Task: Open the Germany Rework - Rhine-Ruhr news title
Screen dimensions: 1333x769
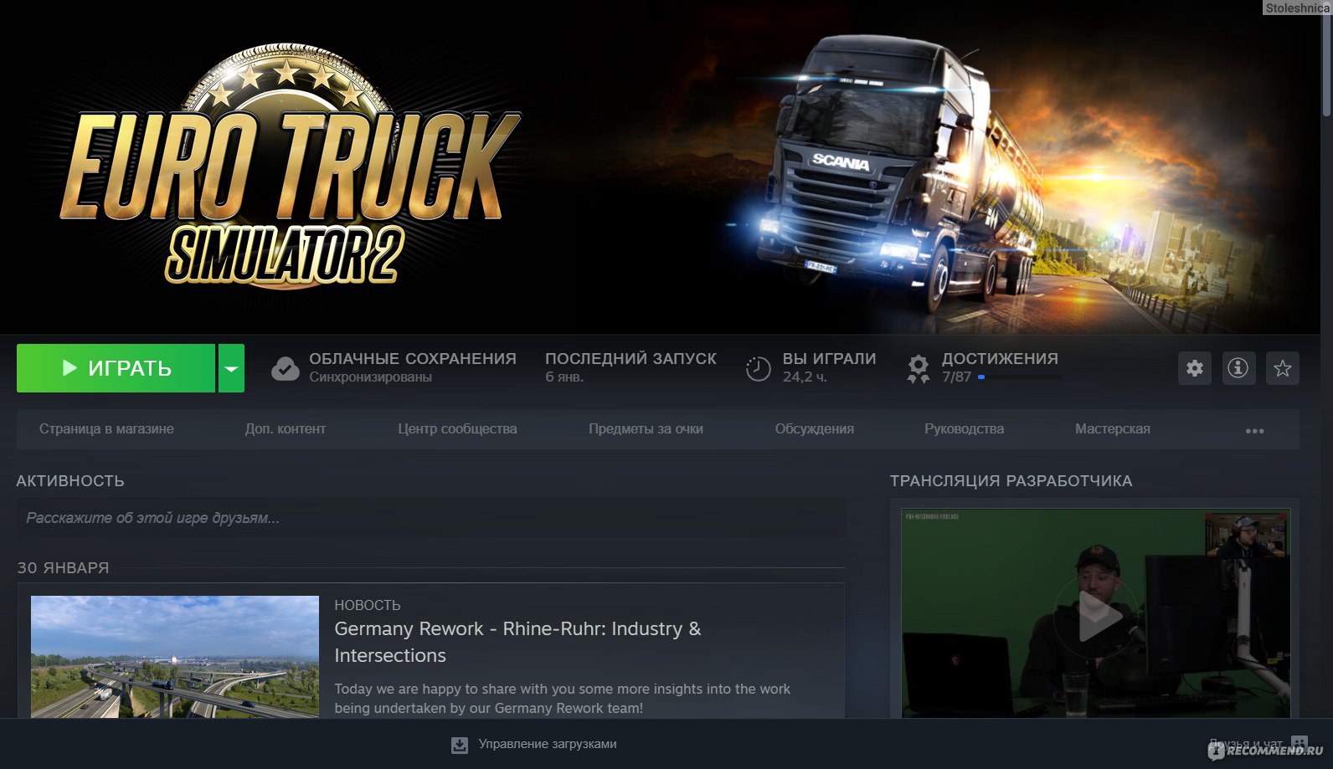Action: (x=517, y=642)
